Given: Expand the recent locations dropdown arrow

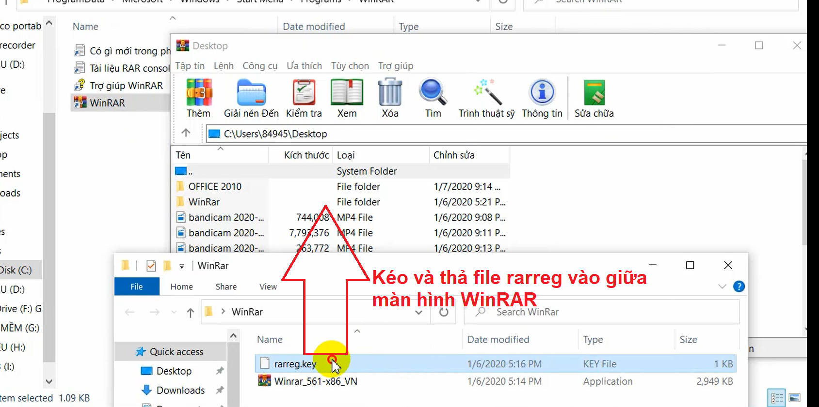Looking at the screenshot, I should pyautogui.click(x=174, y=312).
